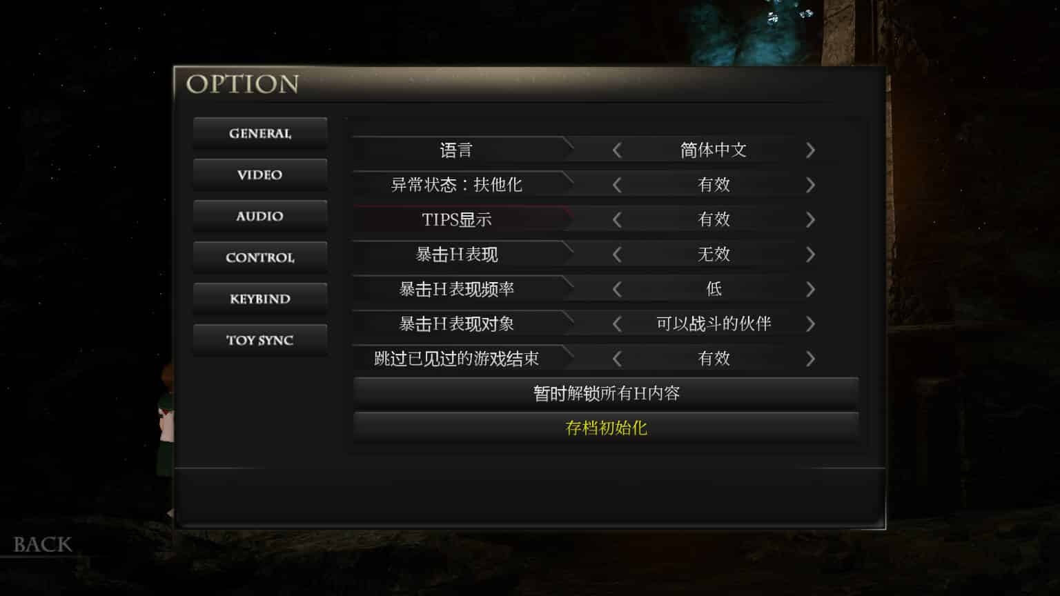Click the left arrow on the TIPS显示 row
The image size is (1060, 596).
pyautogui.click(x=617, y=219)
